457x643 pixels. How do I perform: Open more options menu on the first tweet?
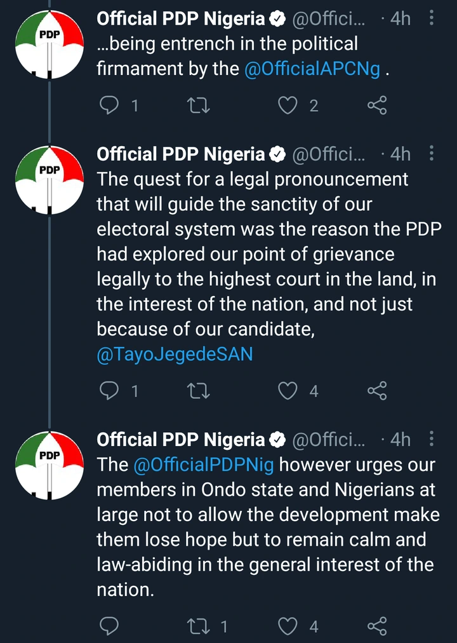click(432, 19)
